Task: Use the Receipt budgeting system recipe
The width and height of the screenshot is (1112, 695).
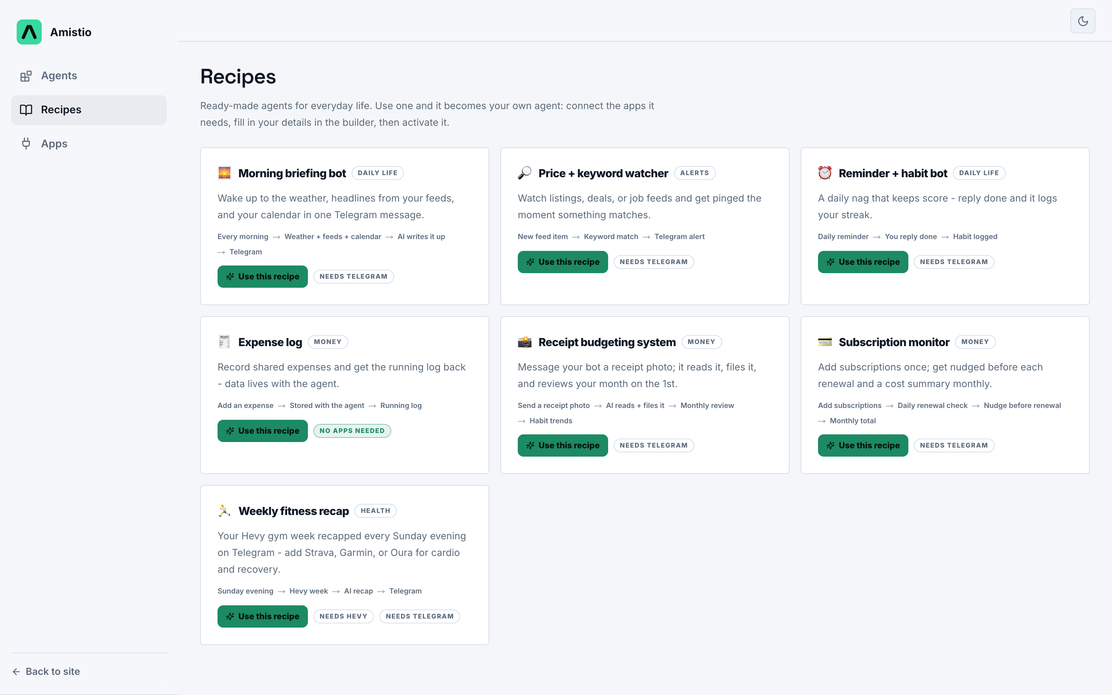Action: (563, 445)
